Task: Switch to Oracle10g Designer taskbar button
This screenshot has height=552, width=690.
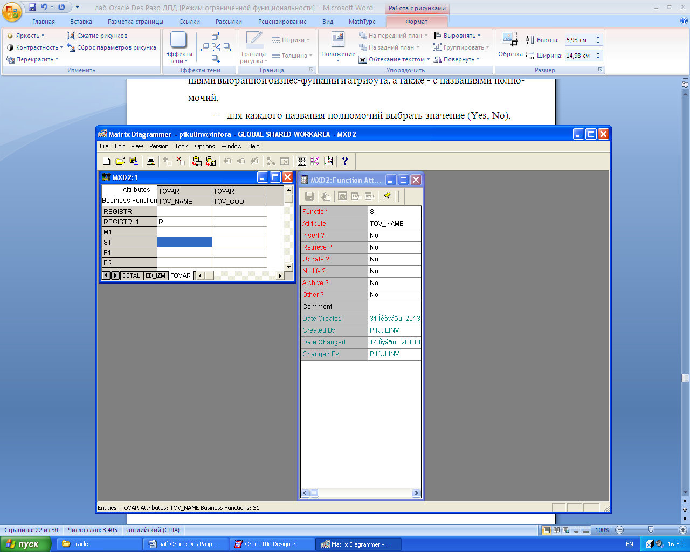Action: (272, 544)
